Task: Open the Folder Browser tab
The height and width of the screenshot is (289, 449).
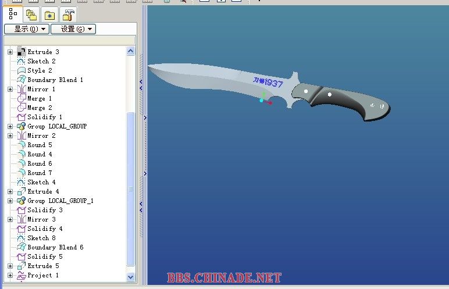Action: tap(31, 15)
